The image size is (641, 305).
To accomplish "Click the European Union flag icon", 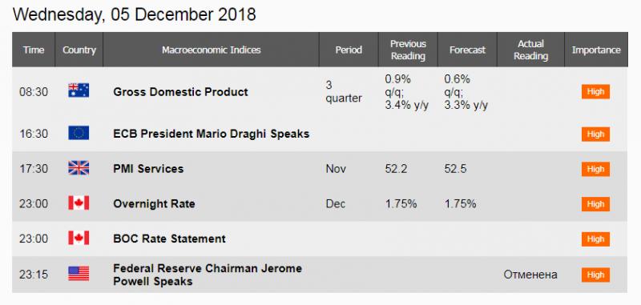I will [79, 133].
